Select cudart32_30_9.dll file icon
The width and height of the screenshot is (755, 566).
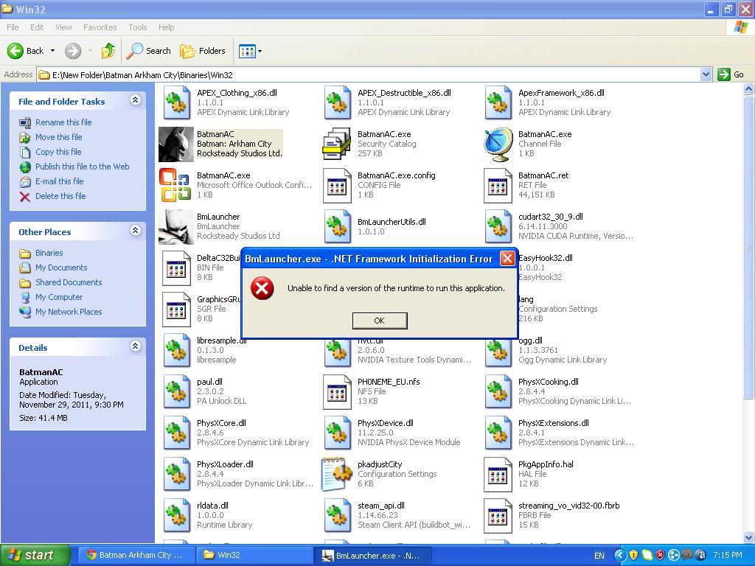tap(498, 227)
